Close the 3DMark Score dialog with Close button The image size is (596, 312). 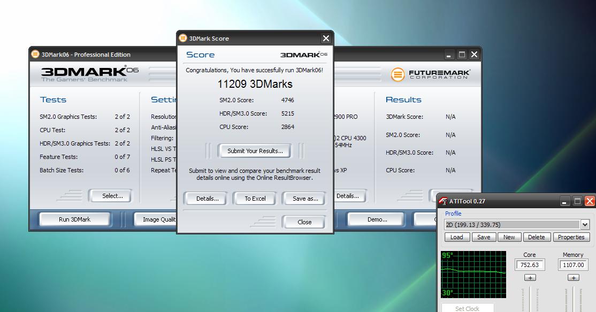(304, 222)
